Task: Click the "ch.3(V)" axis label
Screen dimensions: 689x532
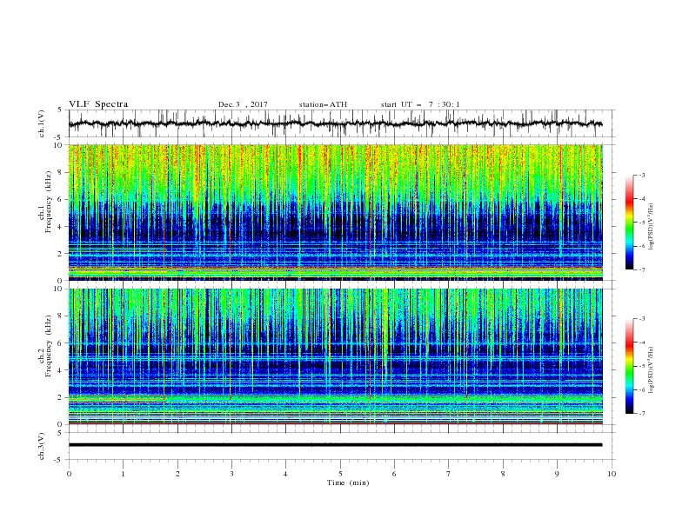Action: (x=42, y=446)
